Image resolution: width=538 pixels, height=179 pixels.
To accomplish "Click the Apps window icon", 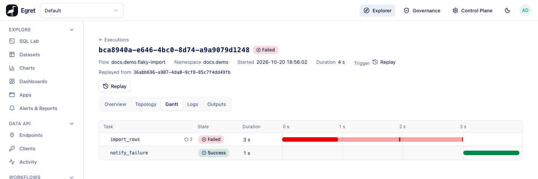I will tap(12, 95).
